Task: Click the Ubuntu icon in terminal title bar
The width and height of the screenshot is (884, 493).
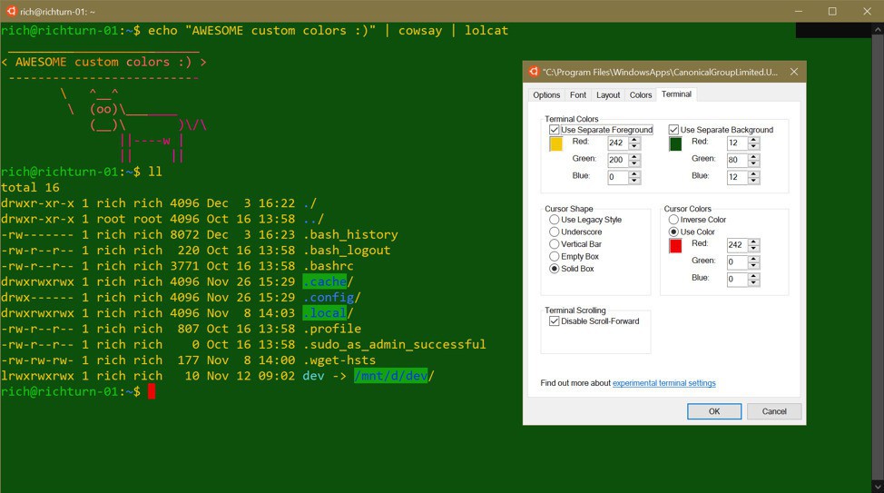Action: click(x=10, y=11)
